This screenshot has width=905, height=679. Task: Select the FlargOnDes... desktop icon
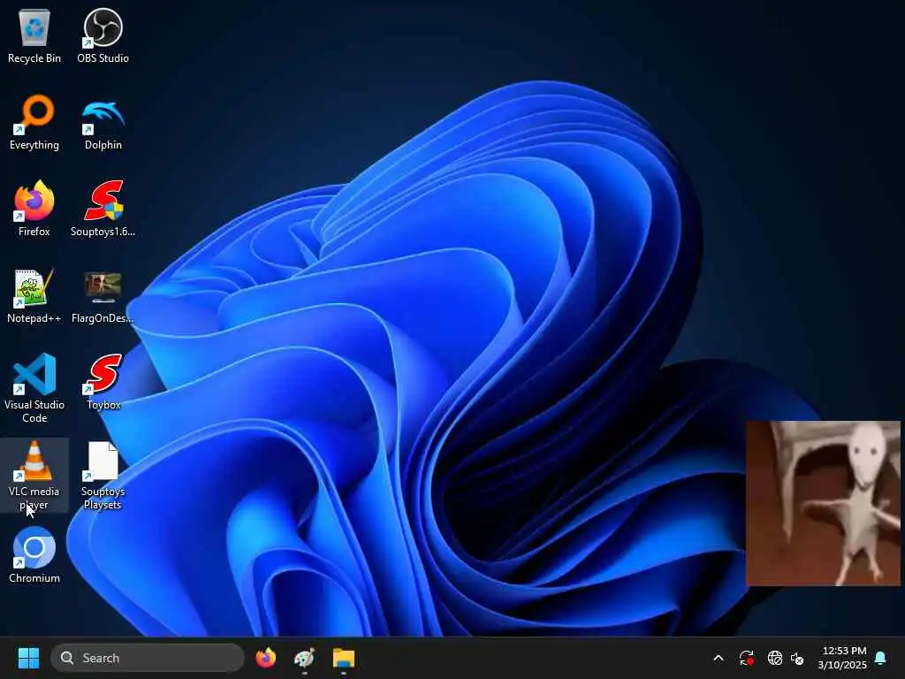tap(103, 295)
